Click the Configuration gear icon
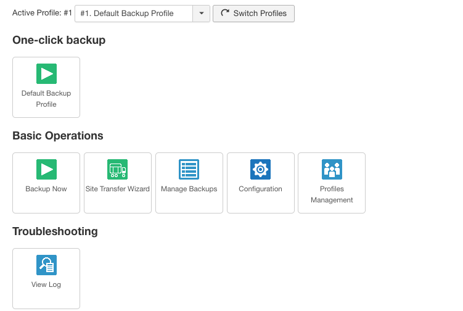 tap(260, 170)
